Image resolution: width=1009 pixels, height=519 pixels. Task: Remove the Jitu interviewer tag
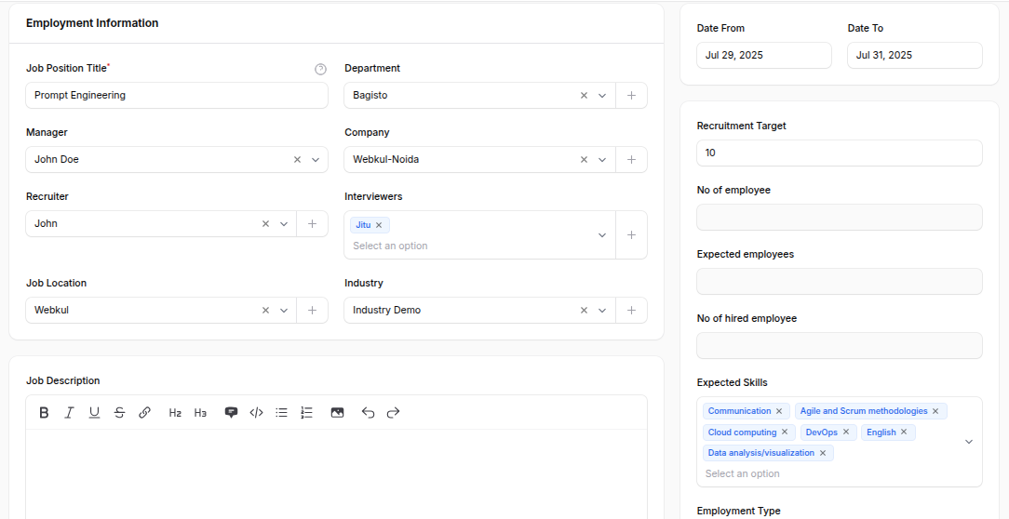point(379,225)
